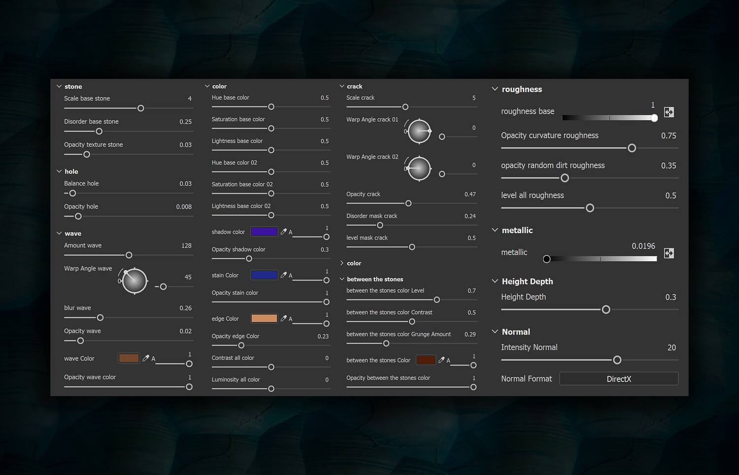Pick shadow color with its eyedropper
The width and height of the screenshot is (739, 475).
coord(284,232)
